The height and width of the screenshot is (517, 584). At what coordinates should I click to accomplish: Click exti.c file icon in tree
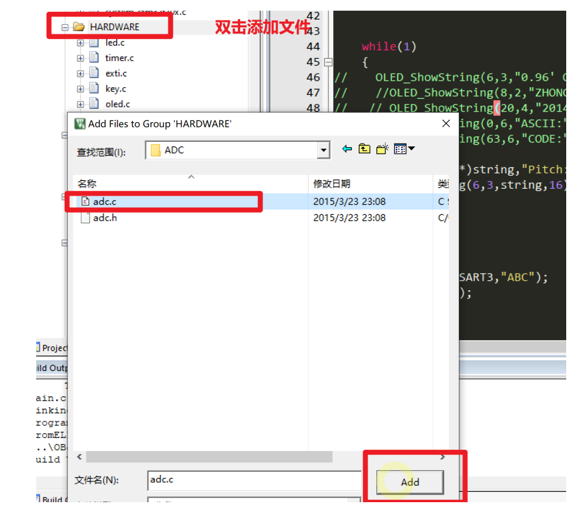click(x=95, y=72)
